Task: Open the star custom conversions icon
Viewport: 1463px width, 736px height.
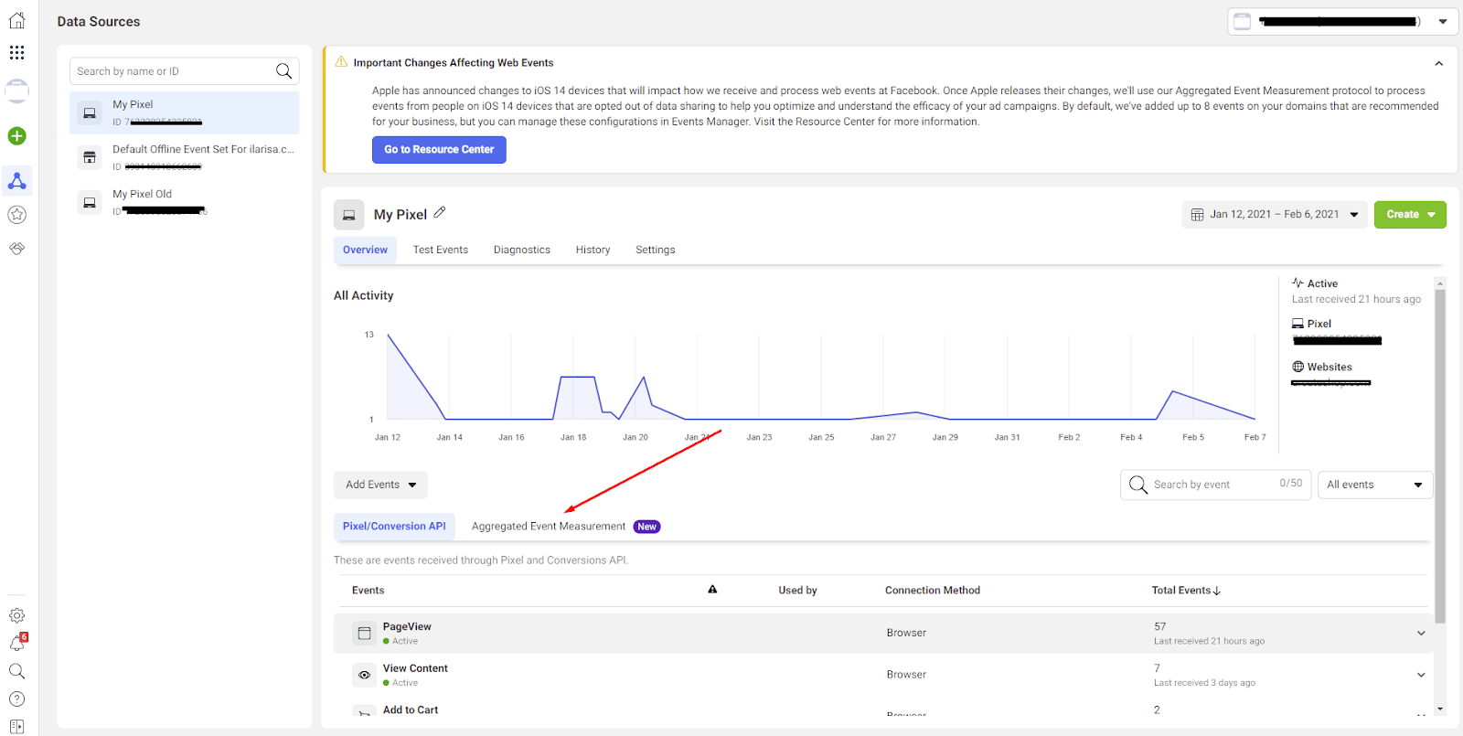Action: [x=16, y=215]
